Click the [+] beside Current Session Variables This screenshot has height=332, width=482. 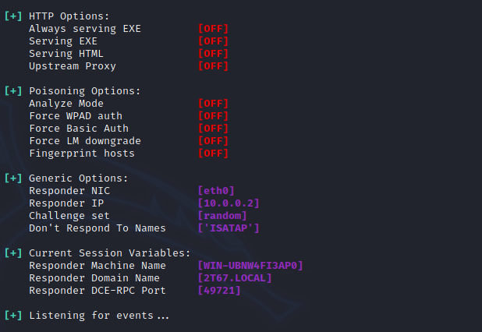(12, 253)
